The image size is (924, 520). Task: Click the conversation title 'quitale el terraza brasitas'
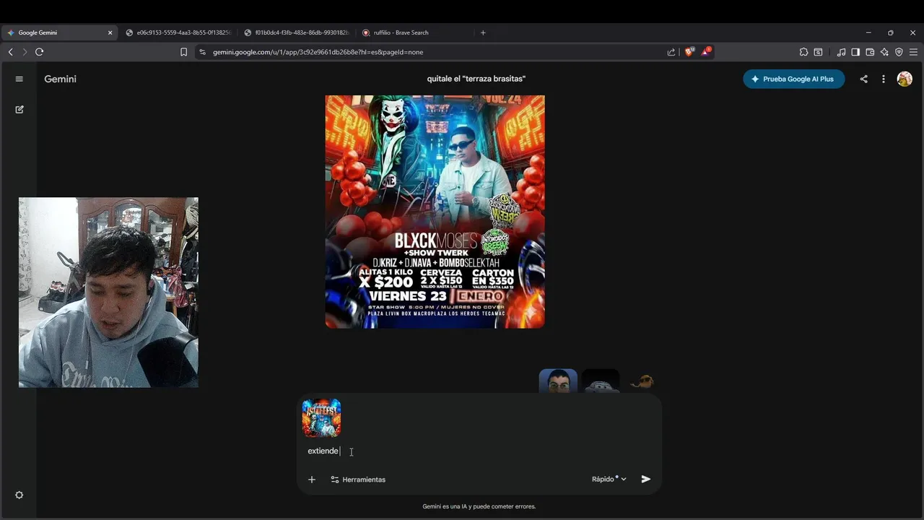pyautogui.click(x=476, y=79)
